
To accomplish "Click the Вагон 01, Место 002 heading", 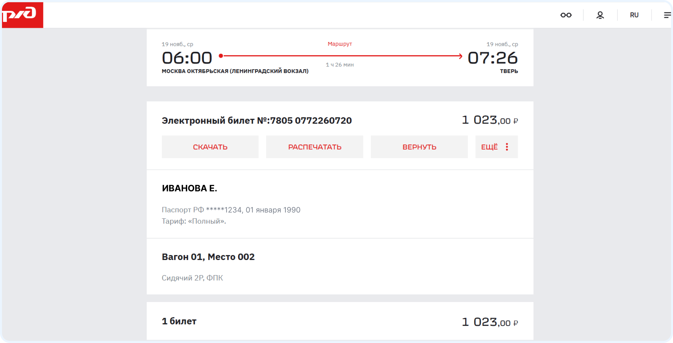I will (208, 257).
